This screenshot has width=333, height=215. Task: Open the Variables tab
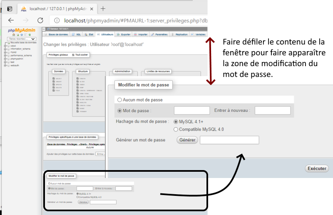click(198, 35)
